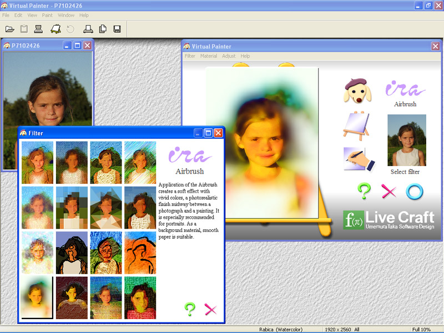The image size is (444, 333).
Task: Select second filter thumbnail in the top row
Action: point(72,163)
